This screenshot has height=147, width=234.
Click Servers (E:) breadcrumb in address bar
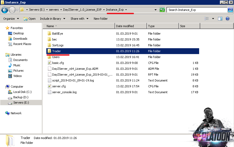[x=37, y=10]
